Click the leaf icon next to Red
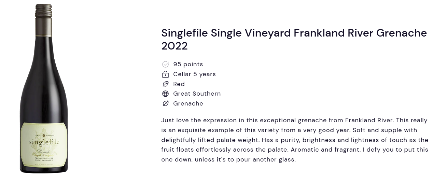The width and height of the screenshot is (447, 183). click(165, 84)
